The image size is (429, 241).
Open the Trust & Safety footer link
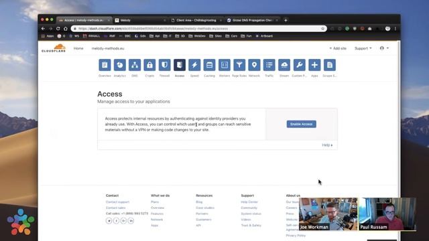(251, 226)
